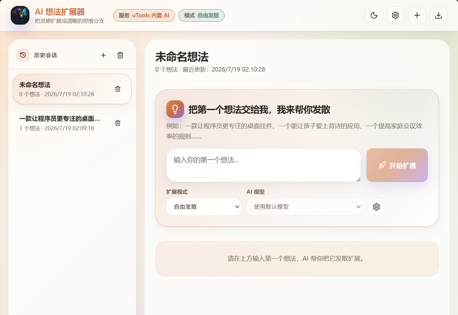The image size is (458, 315).
Task: Open settings from the top gear icon
Action: coord(396,15)
